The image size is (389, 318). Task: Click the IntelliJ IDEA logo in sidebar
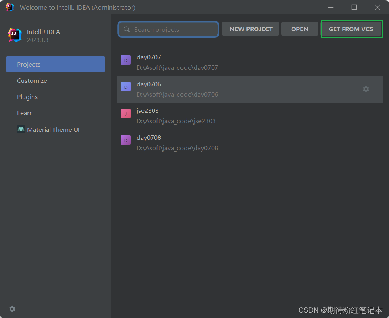15,35
